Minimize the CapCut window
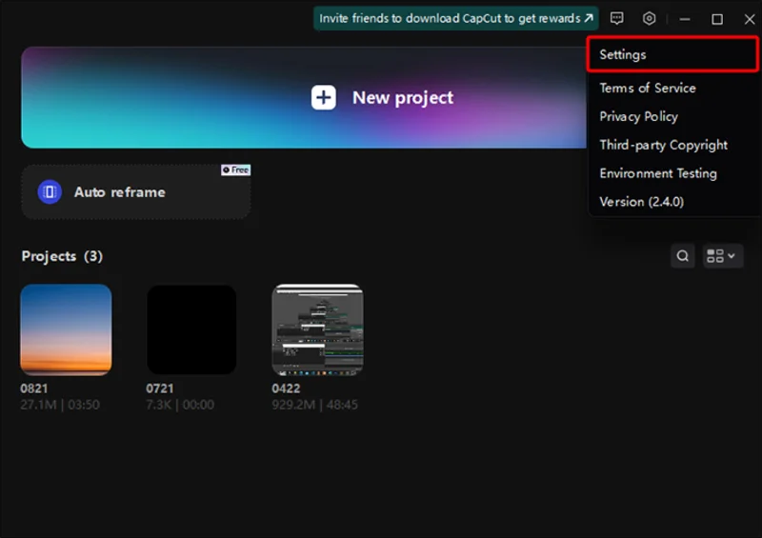This screenshot has height=538, width=762. coord(686,18)
